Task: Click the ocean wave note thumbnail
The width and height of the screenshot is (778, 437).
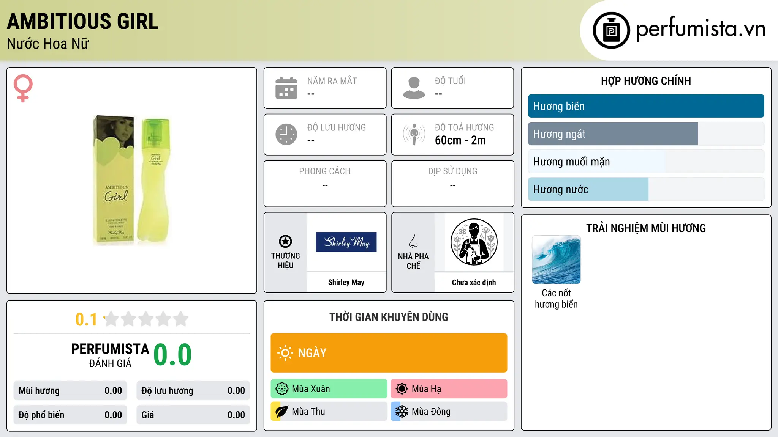Action: [556, 259]
